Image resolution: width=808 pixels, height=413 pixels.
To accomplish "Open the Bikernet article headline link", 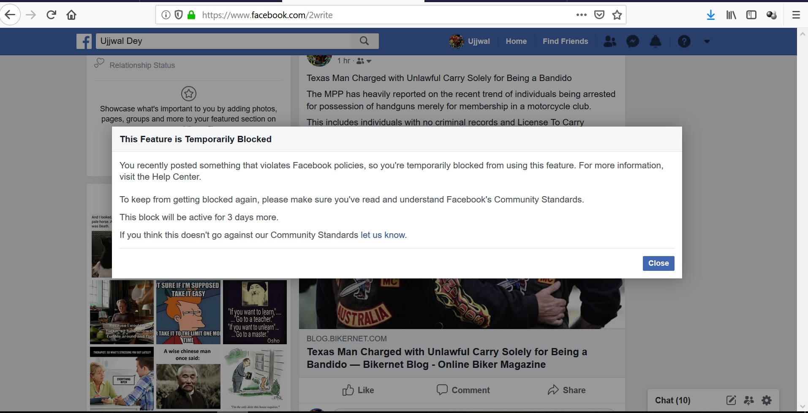I will [447, 358].
